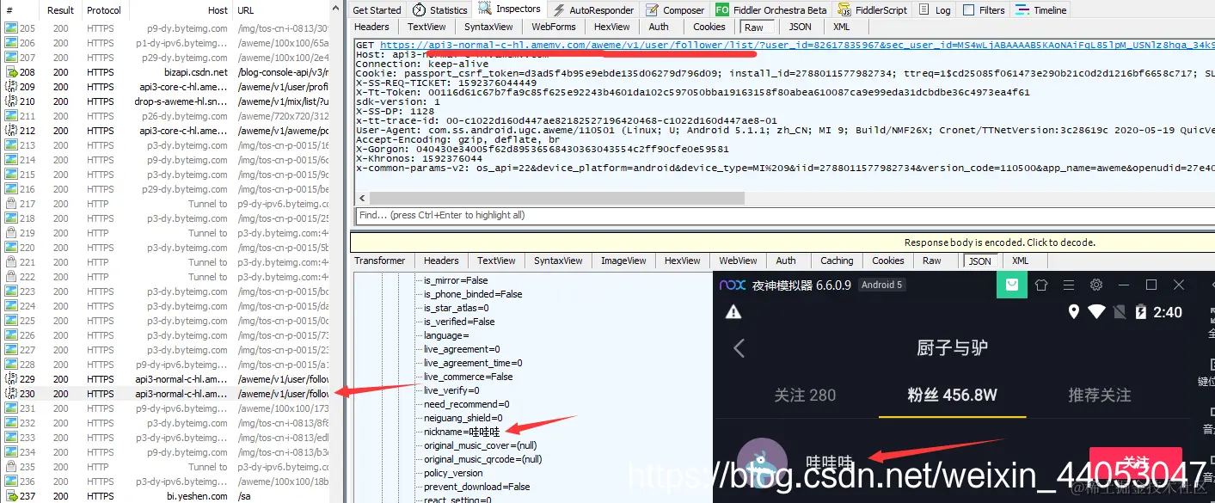
Task: Go back using the arrow in Douyin
Action: click(x=739, y=348)
